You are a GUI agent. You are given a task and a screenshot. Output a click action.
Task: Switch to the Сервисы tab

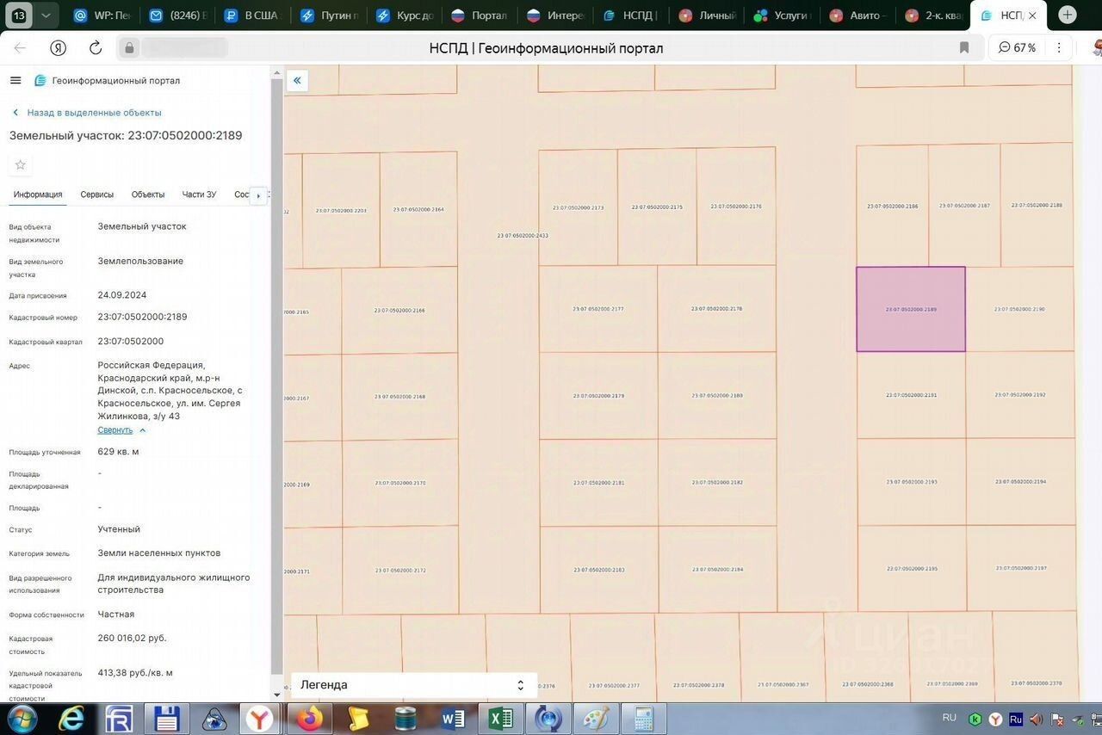[x=97, y=195]
